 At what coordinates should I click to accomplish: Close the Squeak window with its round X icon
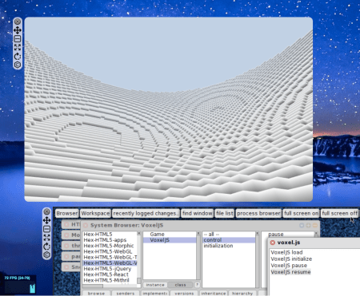point(47,211)
